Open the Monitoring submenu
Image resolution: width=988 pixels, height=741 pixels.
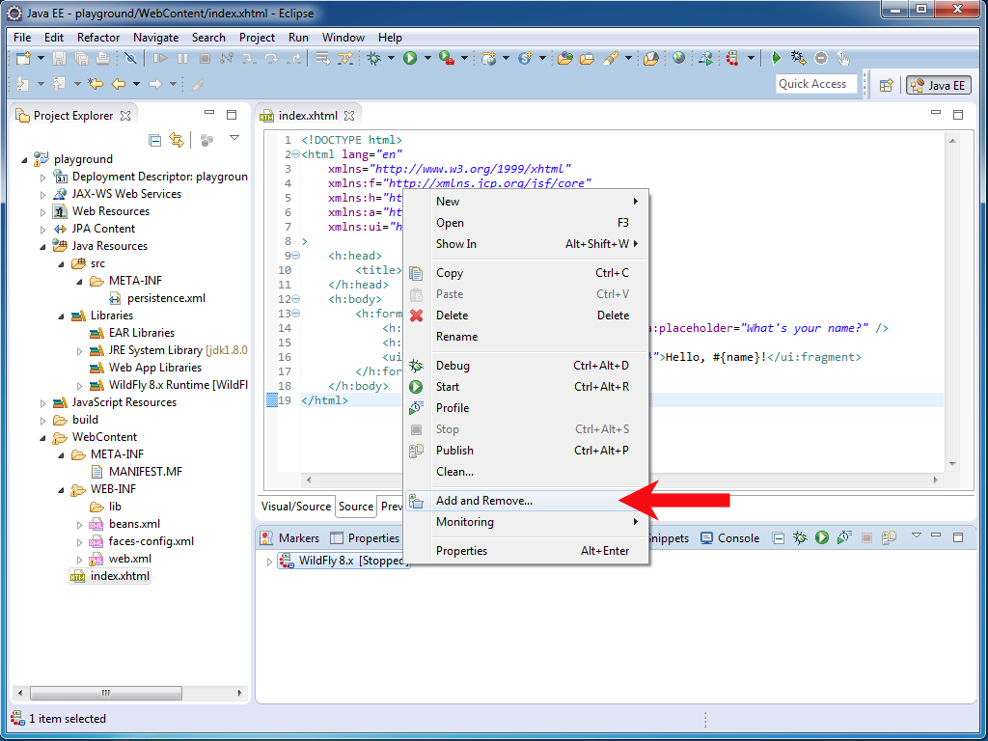(x=527, y=522)
